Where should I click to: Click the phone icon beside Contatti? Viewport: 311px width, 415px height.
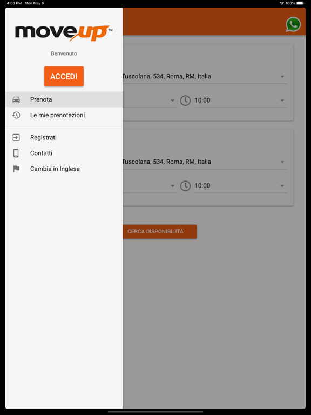coord(16,153)
